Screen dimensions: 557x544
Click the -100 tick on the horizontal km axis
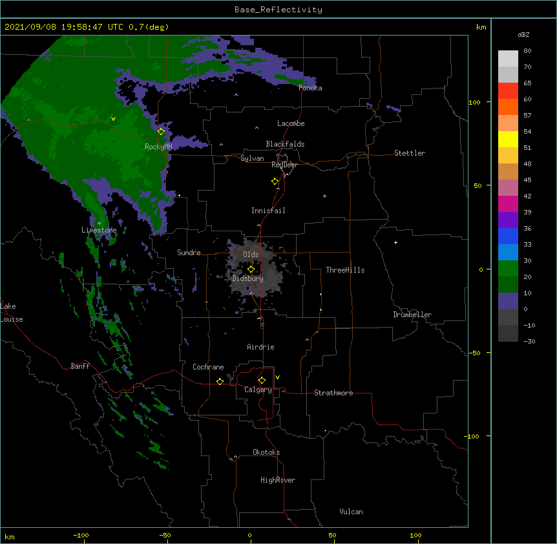click(81, 536)
